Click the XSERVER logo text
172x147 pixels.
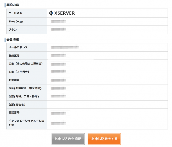tap(64, 13)
